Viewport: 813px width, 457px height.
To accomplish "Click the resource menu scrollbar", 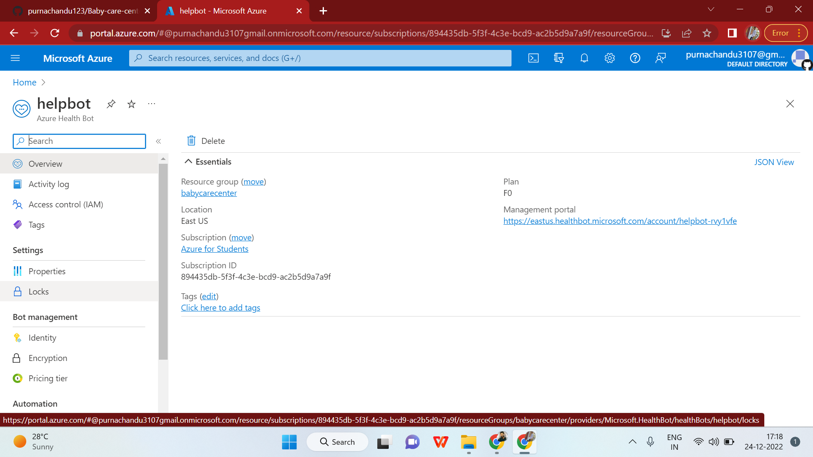I will coord(163,262).
